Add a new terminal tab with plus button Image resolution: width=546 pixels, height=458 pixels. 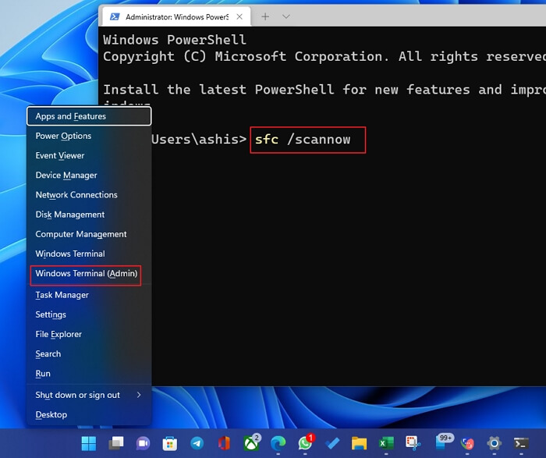pos(265,16)
